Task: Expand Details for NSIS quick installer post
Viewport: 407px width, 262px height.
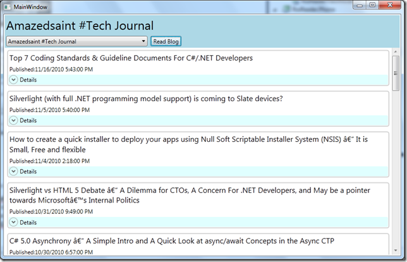Action: click(13, 172)
